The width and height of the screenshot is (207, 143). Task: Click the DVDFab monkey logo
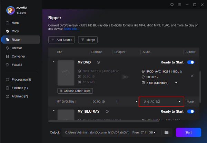click(x=10, y=10)
